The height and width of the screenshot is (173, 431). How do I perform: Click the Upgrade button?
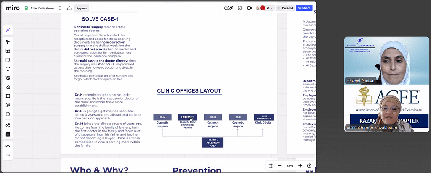[82, 8]
